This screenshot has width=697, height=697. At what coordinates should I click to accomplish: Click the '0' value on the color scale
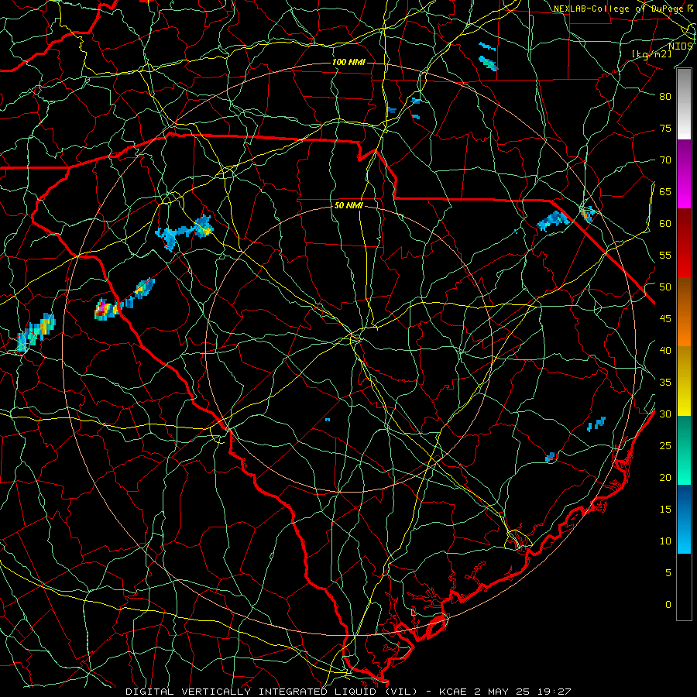pyautogui.click(x=668, y=605)
